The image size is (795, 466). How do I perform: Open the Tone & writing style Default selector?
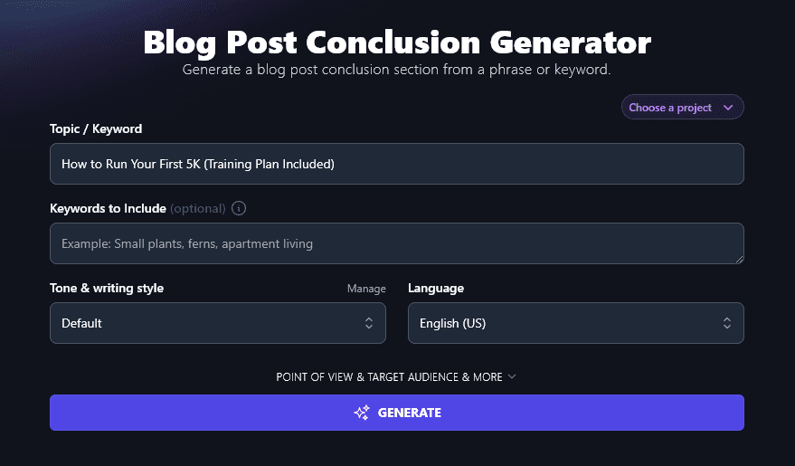pos(217,323)
